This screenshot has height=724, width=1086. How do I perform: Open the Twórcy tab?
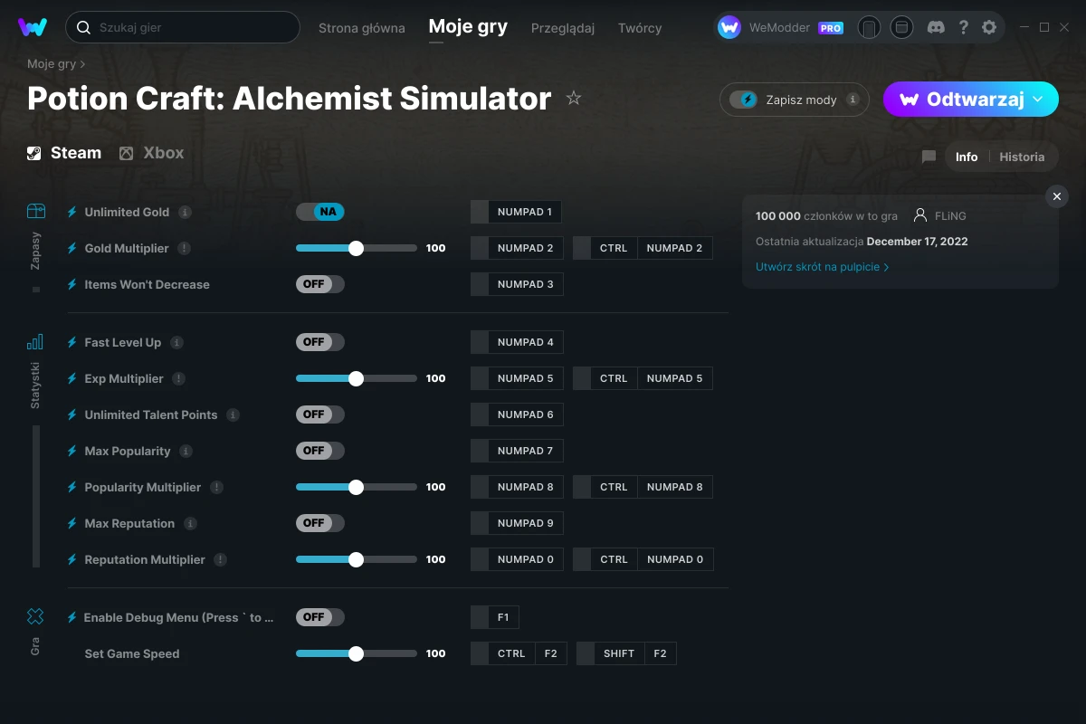pos(640,27)
